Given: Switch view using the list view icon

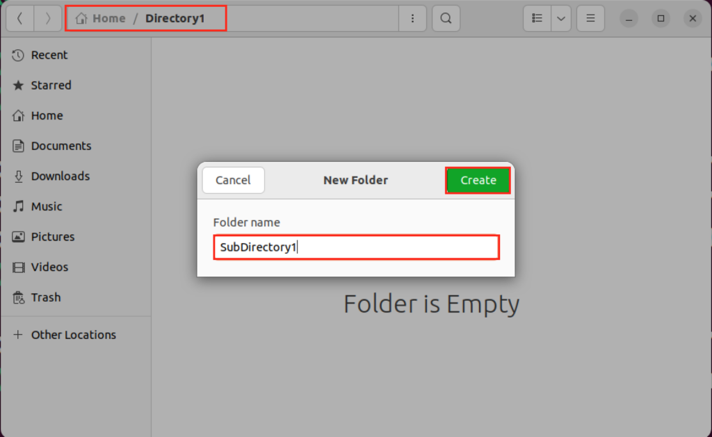Looking at the screenshot, I should coord(537,19).
